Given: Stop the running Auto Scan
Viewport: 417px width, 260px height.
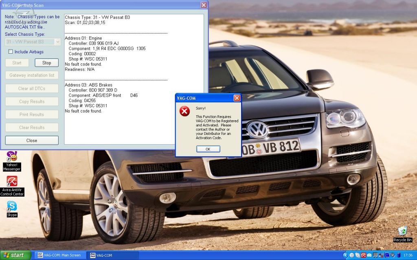Looking at the screenshot, I should point(46,63).
